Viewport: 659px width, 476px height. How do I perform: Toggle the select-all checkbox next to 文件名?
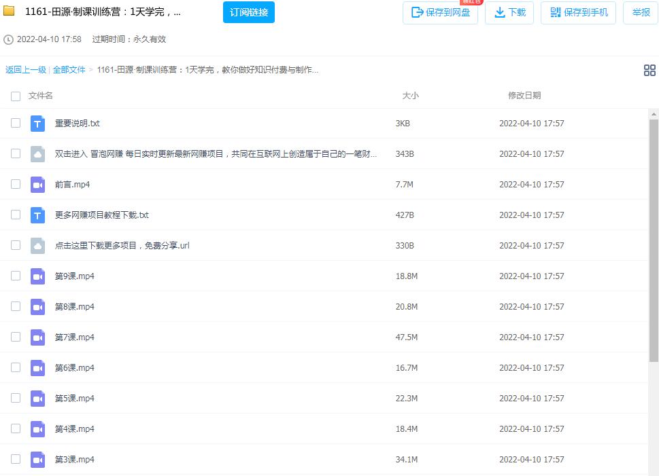[16, 96]
